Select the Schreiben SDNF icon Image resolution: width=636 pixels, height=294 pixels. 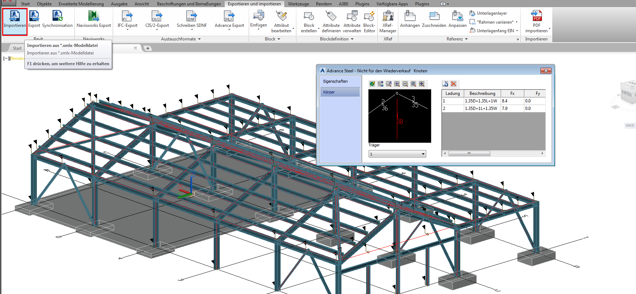coord(191,15)
